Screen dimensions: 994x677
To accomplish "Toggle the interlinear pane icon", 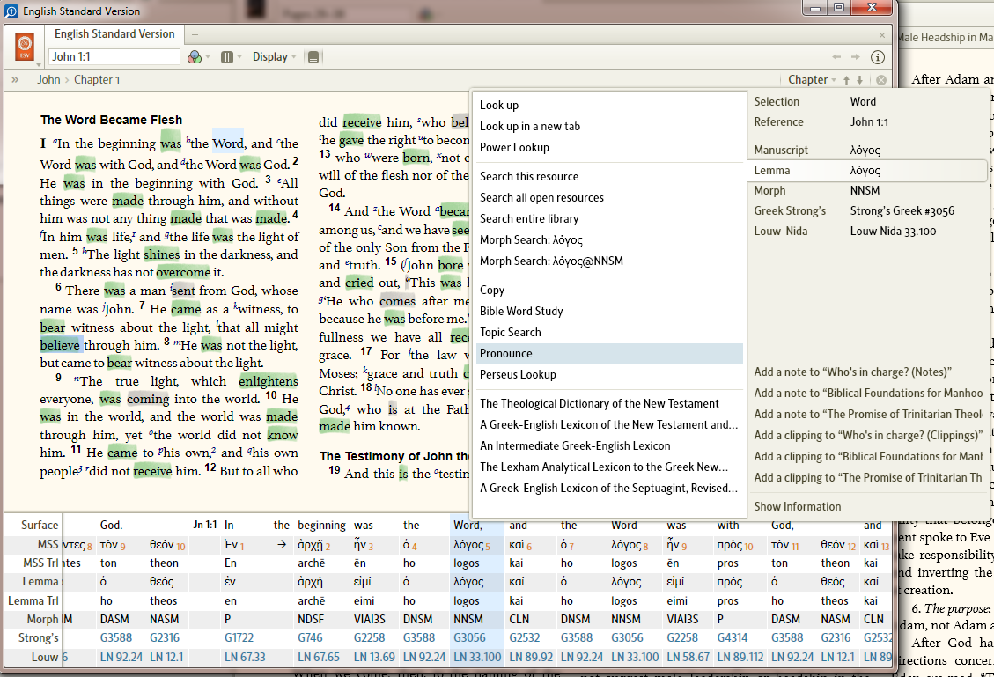I will click(x=313, y=57).
